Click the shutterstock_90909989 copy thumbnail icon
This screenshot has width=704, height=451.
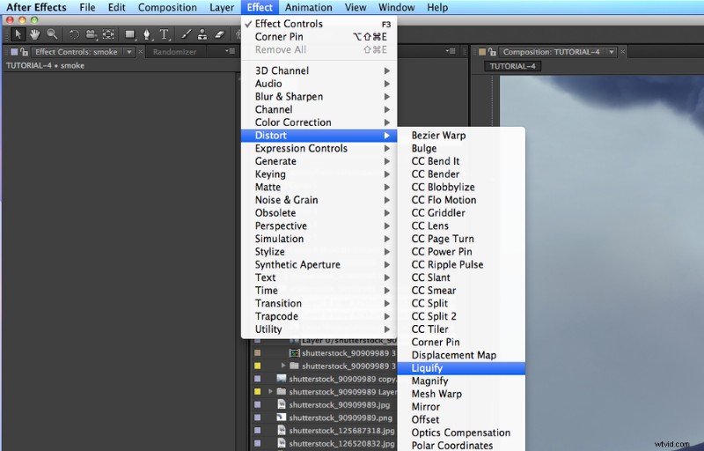pos(282,379)
